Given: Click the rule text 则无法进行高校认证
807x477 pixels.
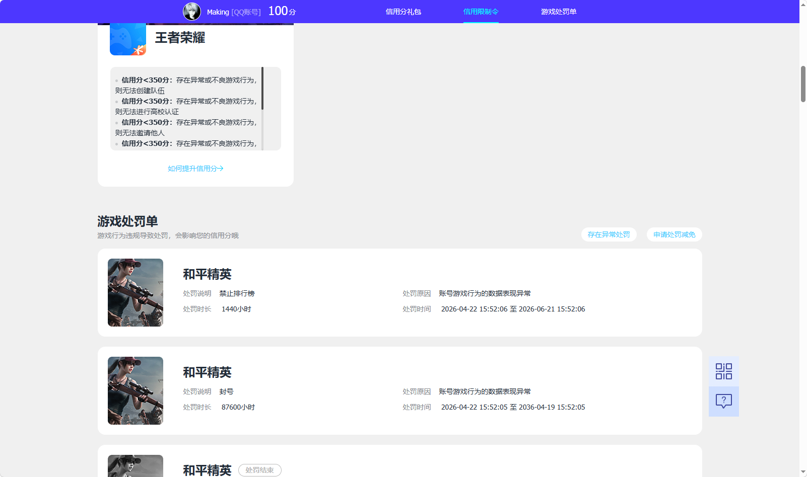Looking at the screenshot, I should [x=147, y=112].
